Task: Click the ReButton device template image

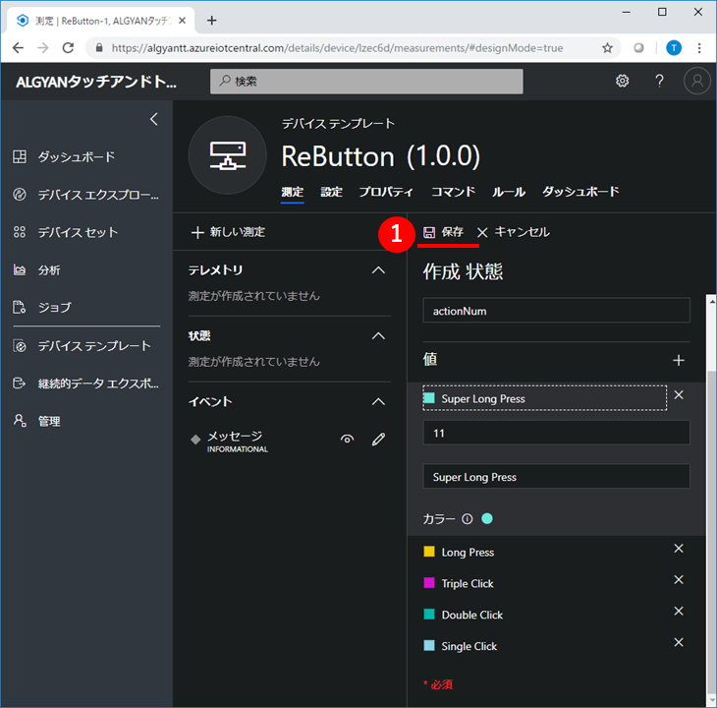Action: 228,155
